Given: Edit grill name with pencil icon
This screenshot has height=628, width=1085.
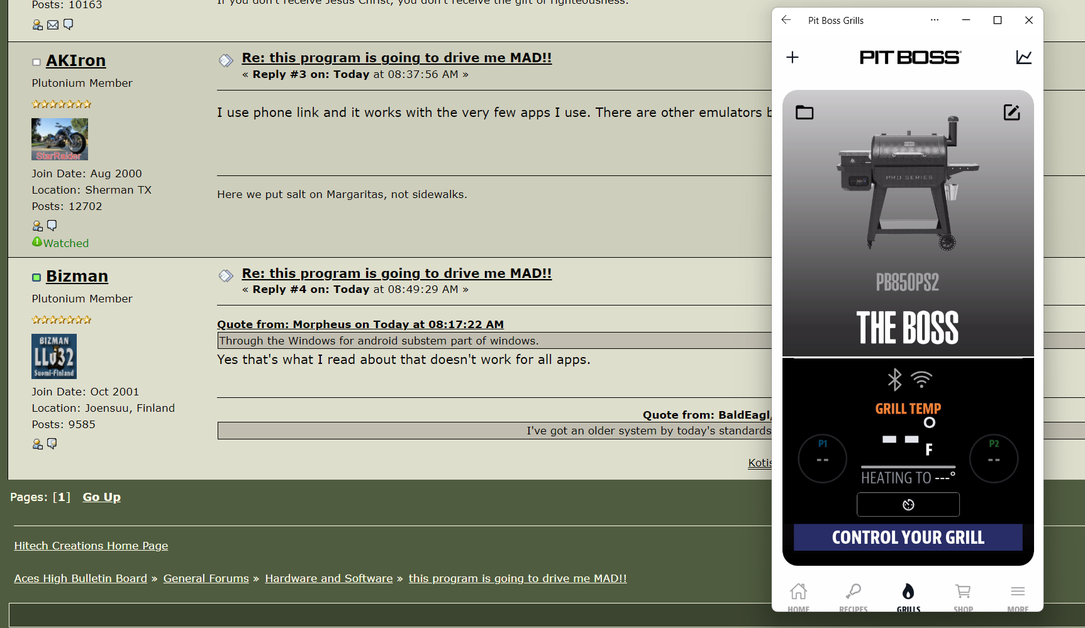Looking at the screenshot, I should coord(1011,113).
